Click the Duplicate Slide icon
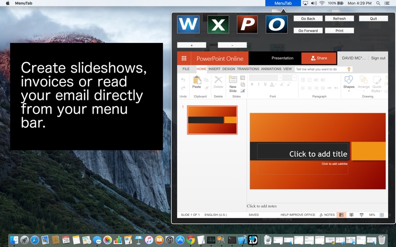 243,84
